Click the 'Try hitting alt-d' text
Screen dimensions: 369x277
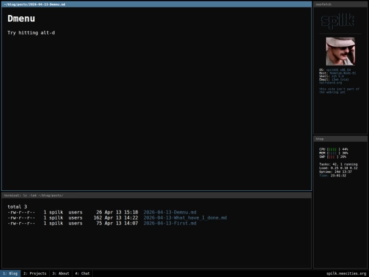(31, 33)
